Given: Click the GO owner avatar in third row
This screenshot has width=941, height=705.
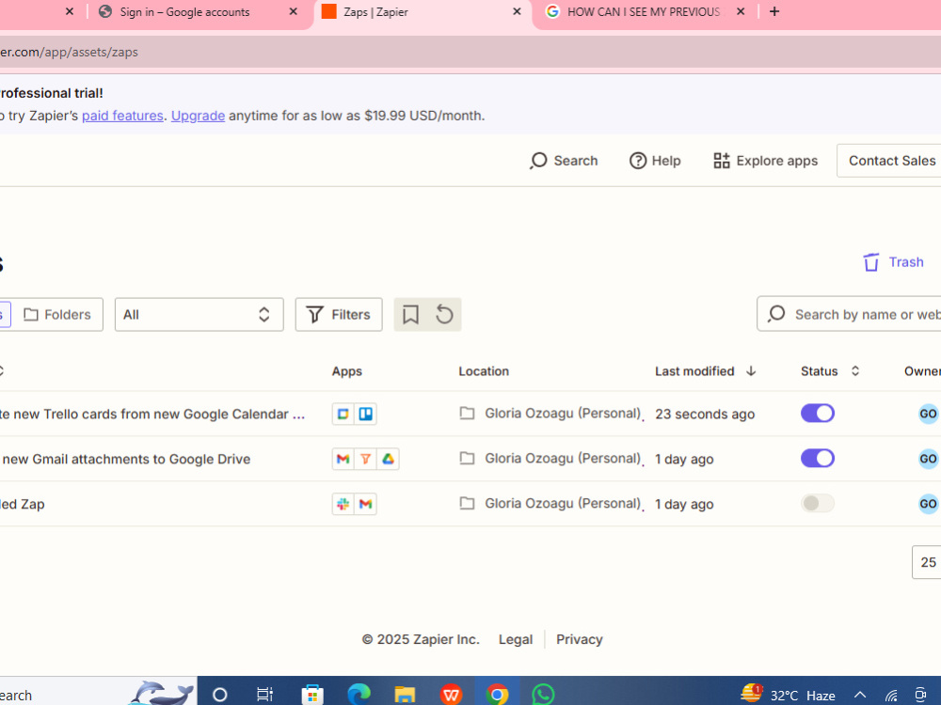Looking at the screenshot, I should click(x=928, y=504).
